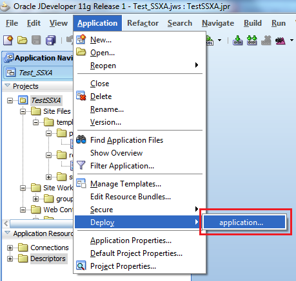Collapse the Application Resources section triangle

pos(8,233)
